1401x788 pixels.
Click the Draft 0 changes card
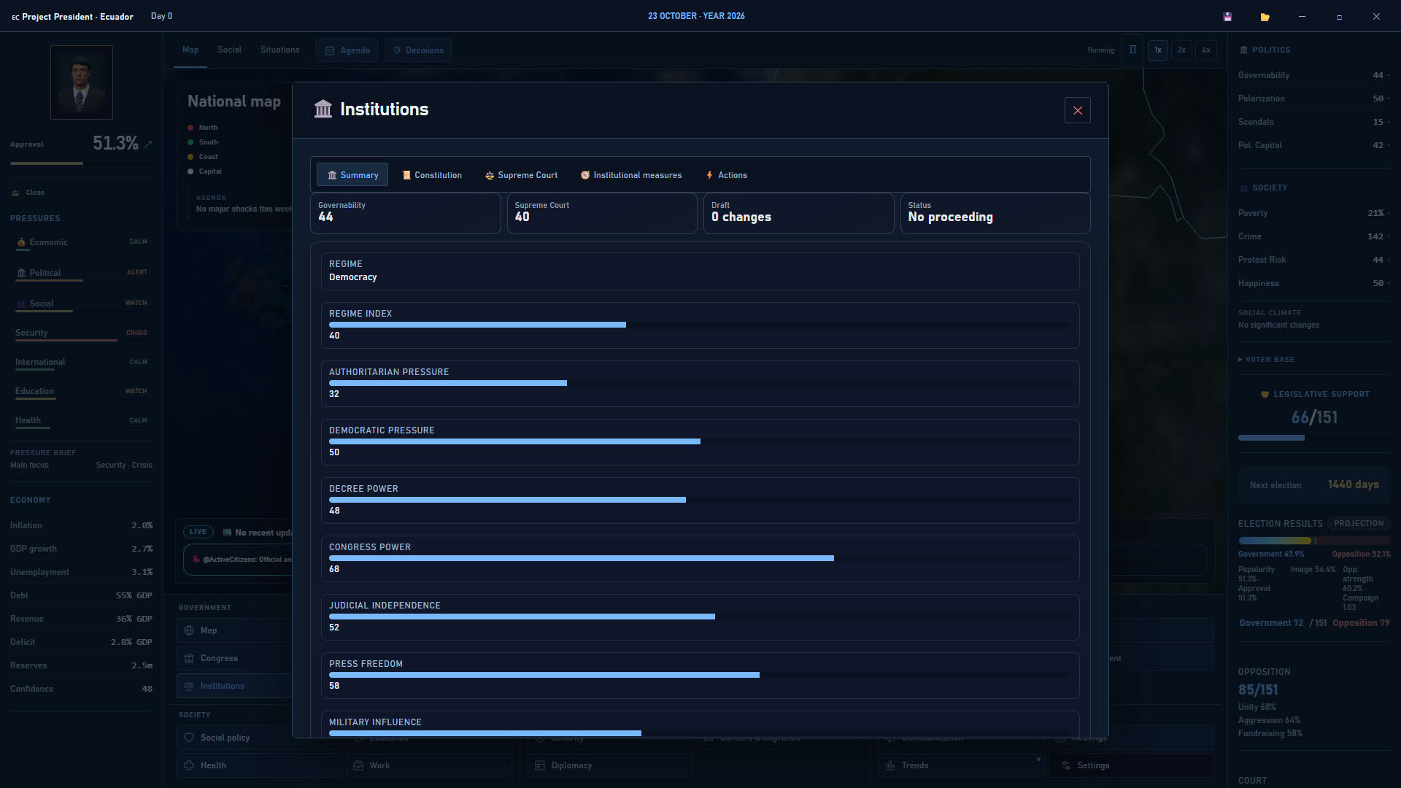point(798,213)
